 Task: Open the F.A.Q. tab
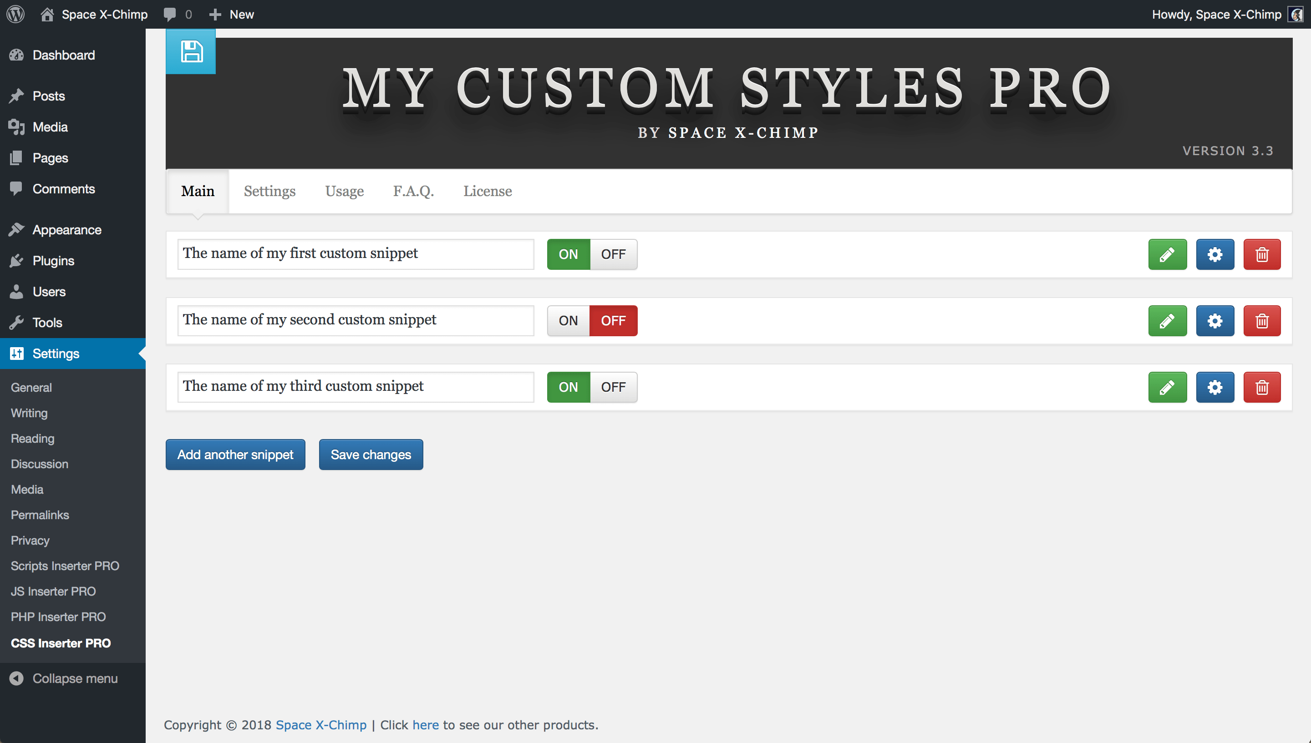coord(413,191)
